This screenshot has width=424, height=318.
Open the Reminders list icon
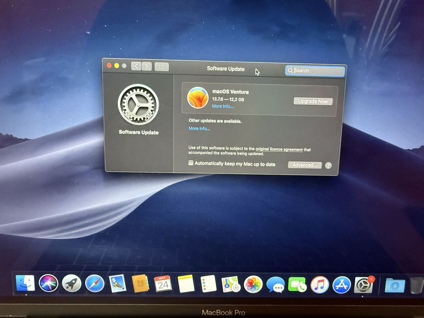click(x=208, y=284)
